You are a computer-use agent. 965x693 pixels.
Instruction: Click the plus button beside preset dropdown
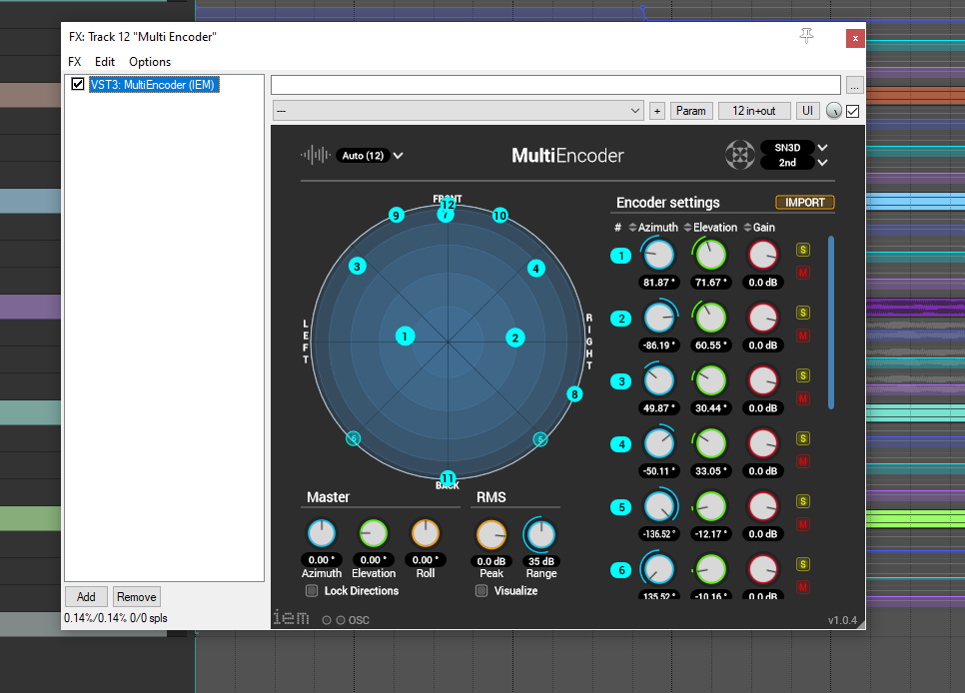(657, 112)
